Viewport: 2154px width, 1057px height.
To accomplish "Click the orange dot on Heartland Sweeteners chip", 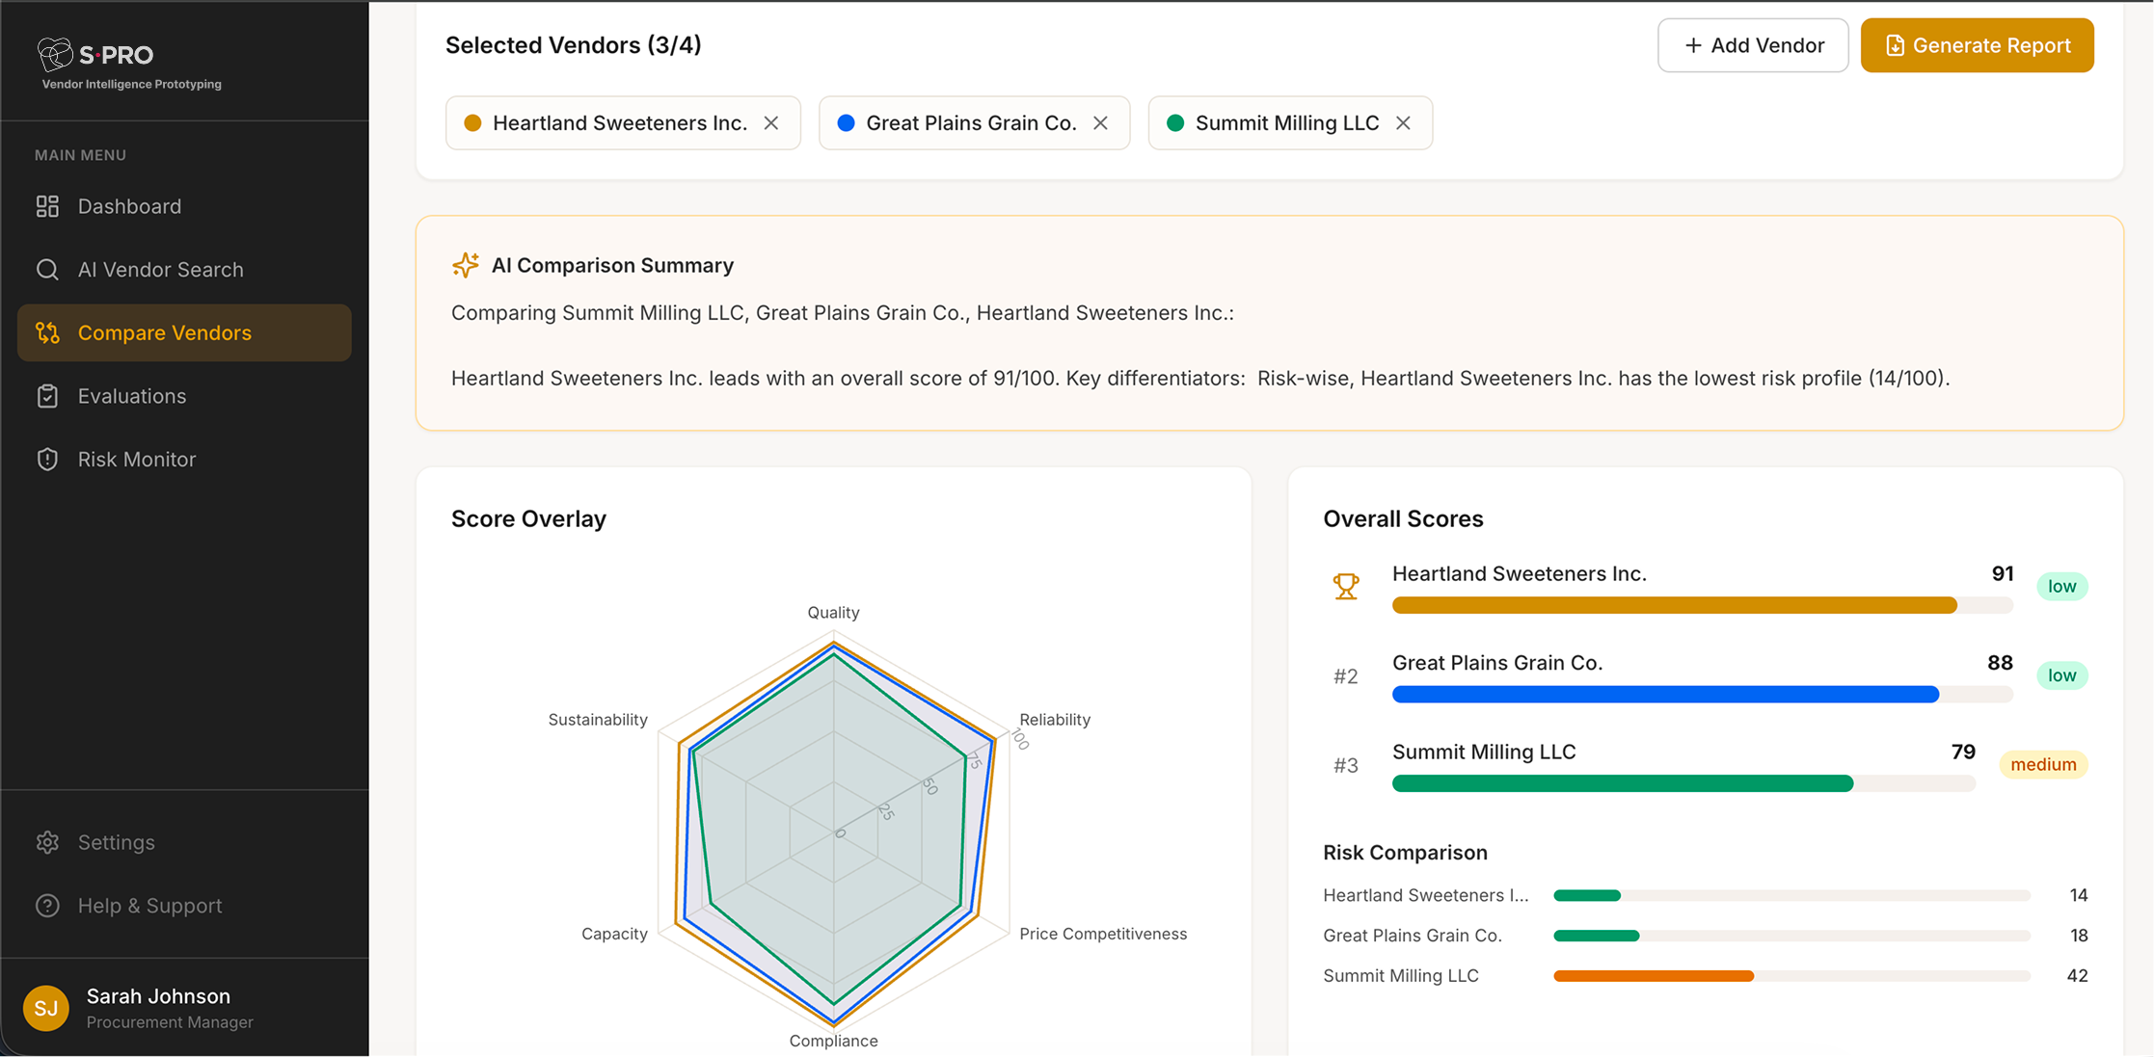I will tap(472, 122).
